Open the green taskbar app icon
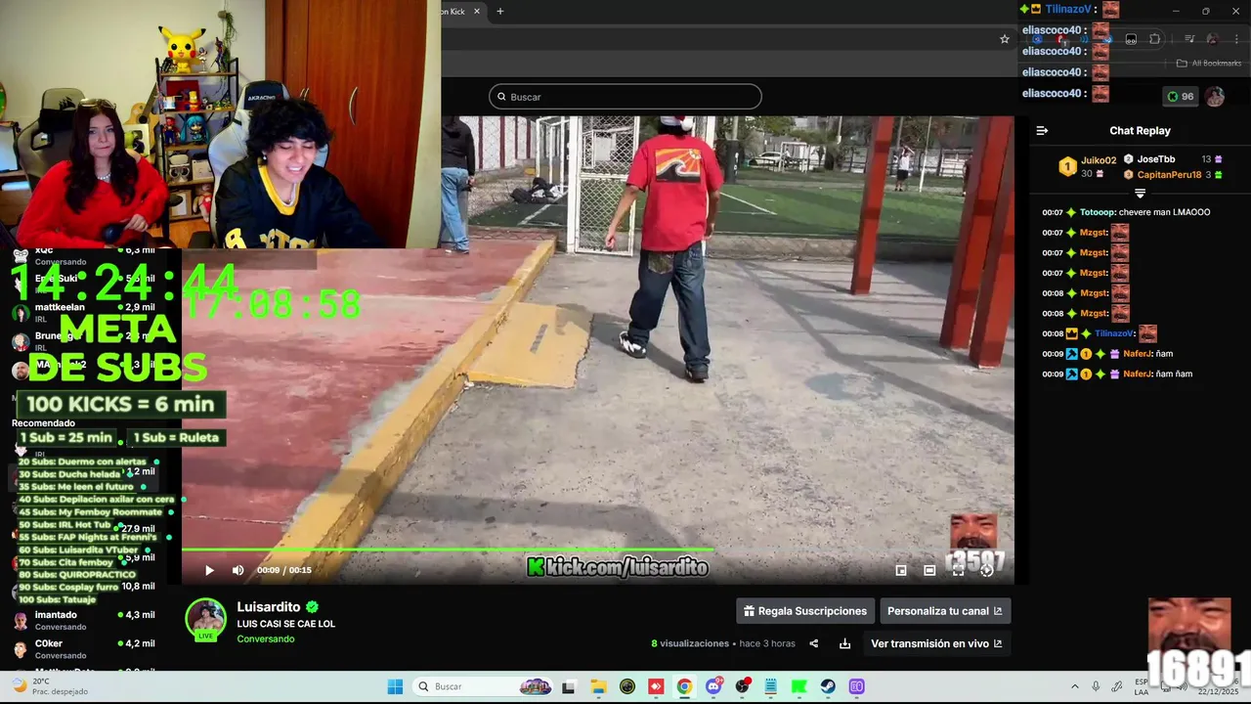The height and width of the screenshot is (704, 1251). [x=798, y=686]
